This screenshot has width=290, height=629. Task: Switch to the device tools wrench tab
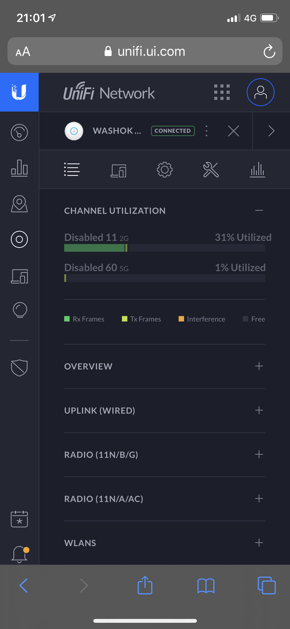click(211, 170)
